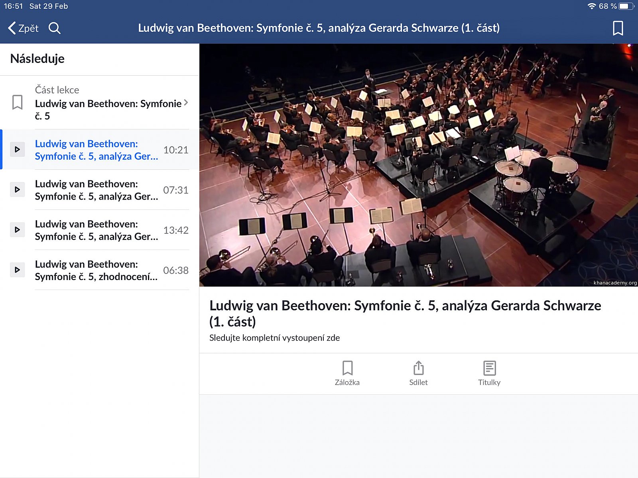Image resolution: width=638 pixels, height=478 pixels.
Task: Share the video with the Sdílet icon
Action: pyautogui.click(x=418, y=373)
